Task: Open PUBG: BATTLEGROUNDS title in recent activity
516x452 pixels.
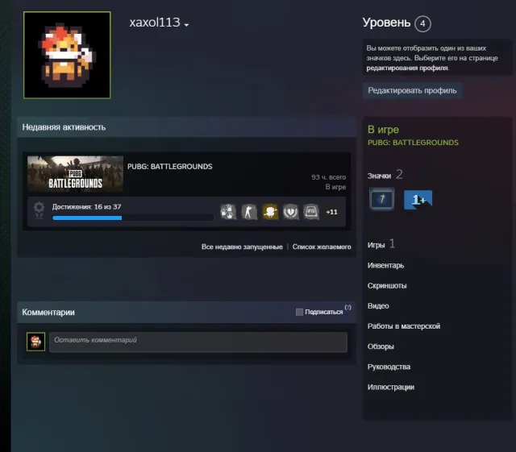Action: [x=170, y=167]
